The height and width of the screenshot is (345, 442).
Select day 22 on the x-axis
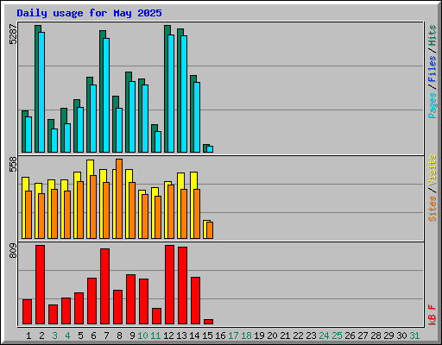[298, 336]
